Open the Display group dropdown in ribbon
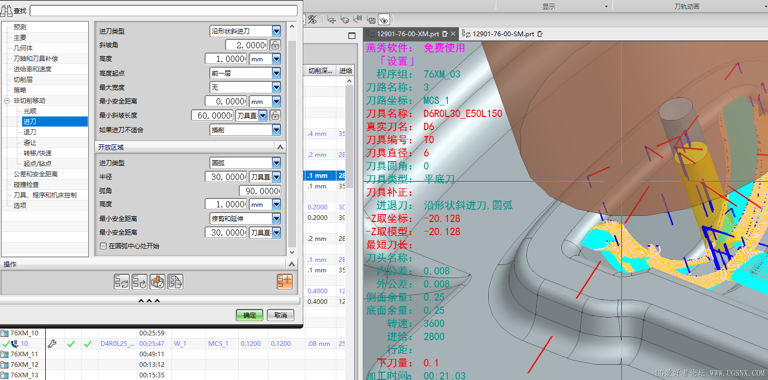The width and height of the screenshot is (768, 380). pyautogui.click(x=606, y=6)
